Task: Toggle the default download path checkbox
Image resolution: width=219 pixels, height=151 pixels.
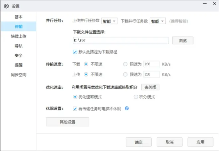Action: [75, 52]
